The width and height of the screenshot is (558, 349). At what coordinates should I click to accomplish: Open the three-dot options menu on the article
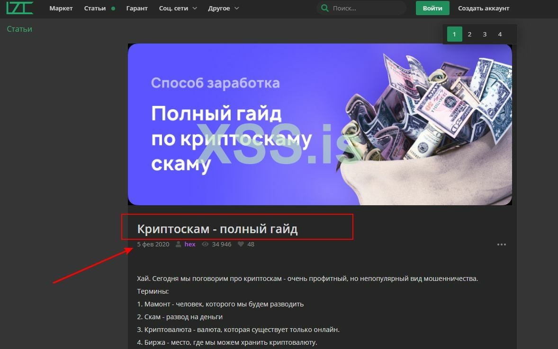coord(501,244)
